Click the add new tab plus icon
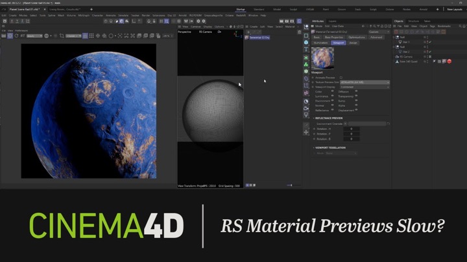This screenshot has width=467, height=262. [91, 9]
